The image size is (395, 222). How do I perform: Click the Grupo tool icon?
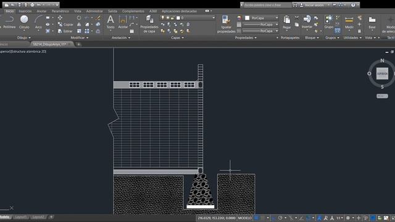329,22
